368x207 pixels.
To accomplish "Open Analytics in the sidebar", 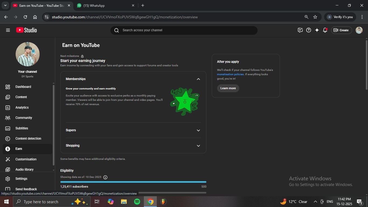I will 22,108.
